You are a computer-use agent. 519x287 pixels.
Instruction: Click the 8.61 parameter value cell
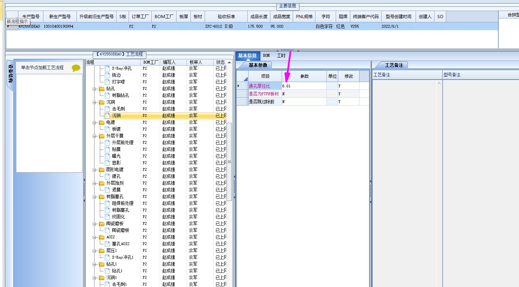pyautogui.click(x=304, y=86)
